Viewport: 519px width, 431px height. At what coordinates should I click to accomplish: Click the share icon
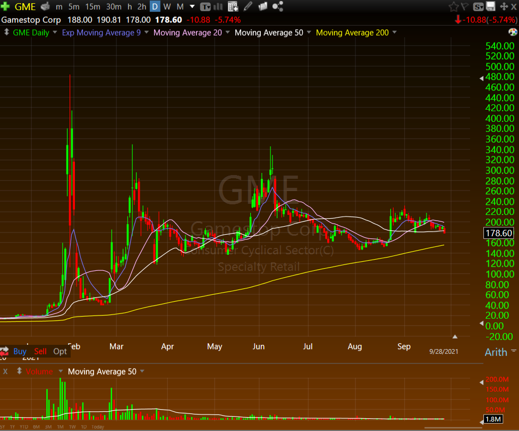point(278,6)
